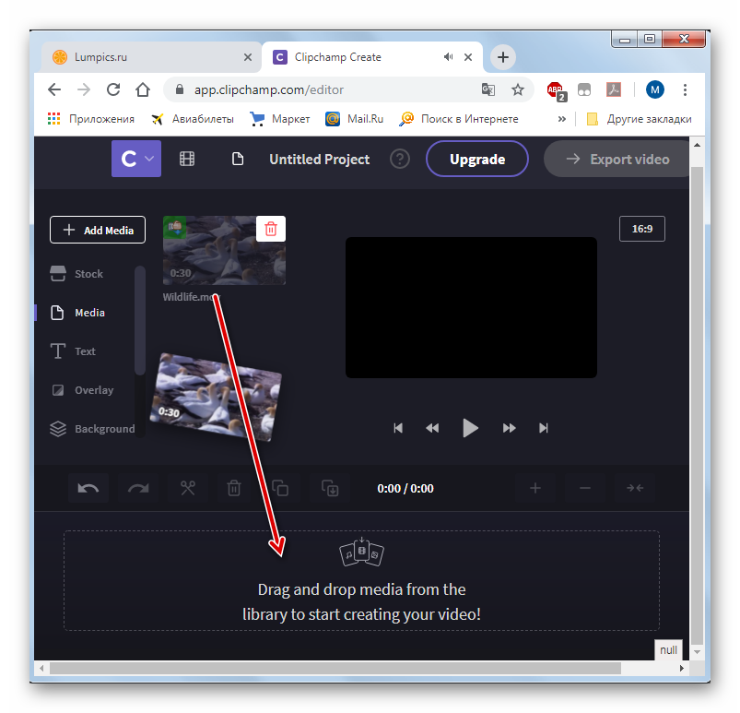Screen dimensions: 740x713
Task: Expand hidden bookmarks chevron
Action: point(561,119)
